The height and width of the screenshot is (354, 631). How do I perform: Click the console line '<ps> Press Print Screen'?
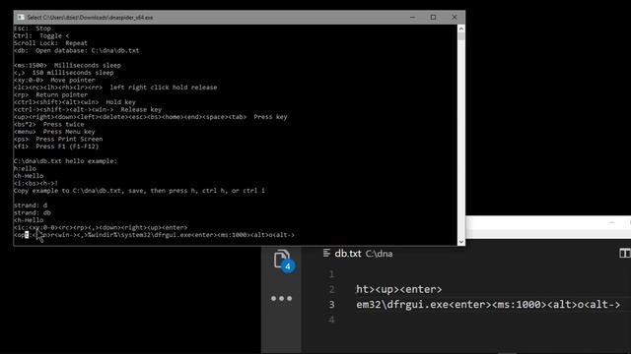[x=58, y=139]
